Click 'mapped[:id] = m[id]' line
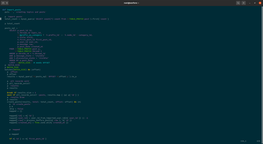This screenshot has height=144, width=263. point(21,116)
